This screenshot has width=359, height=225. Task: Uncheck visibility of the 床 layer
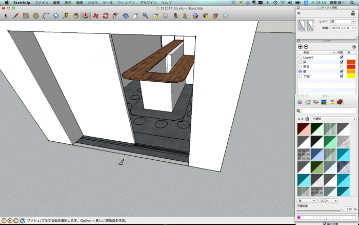tap(342, 62)
